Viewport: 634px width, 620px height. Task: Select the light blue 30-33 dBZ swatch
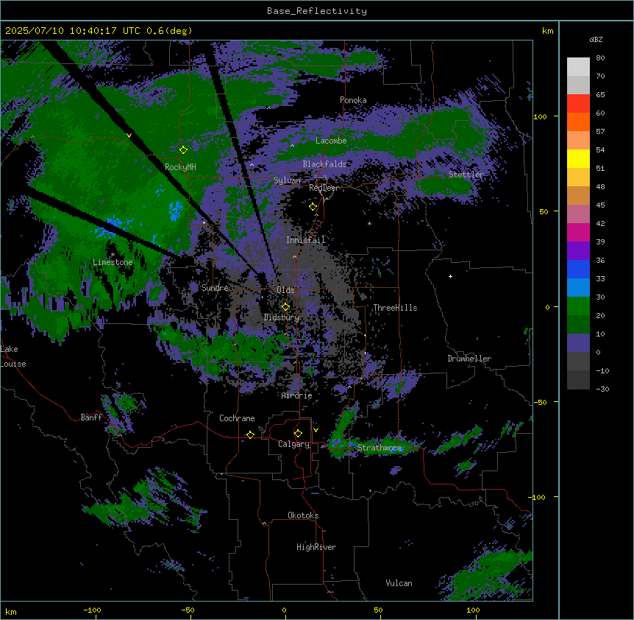(578, 287)
